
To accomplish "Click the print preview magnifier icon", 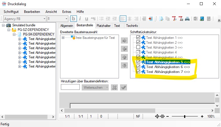I will (161, 19).
